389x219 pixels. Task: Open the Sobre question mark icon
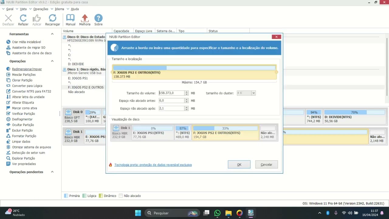click(x=98, y=18)
